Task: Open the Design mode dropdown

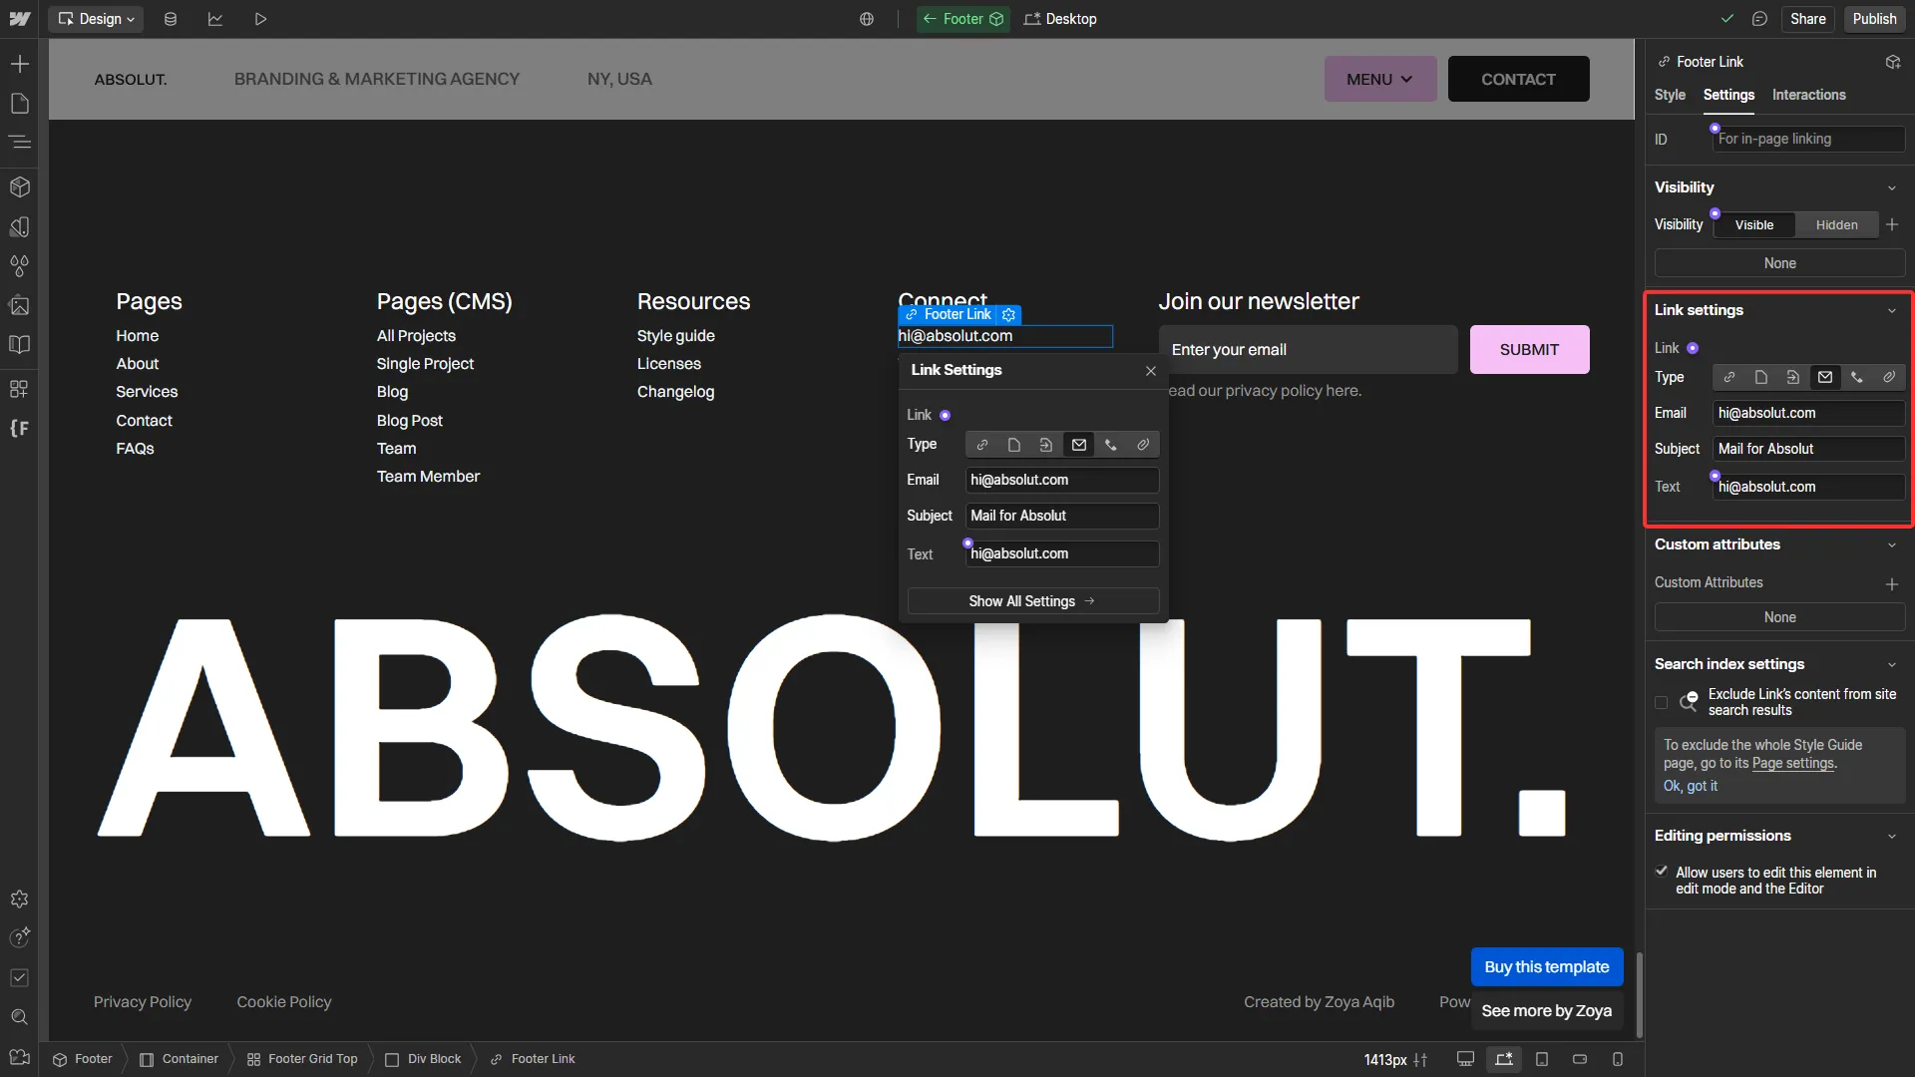Action: coord(96,19)
